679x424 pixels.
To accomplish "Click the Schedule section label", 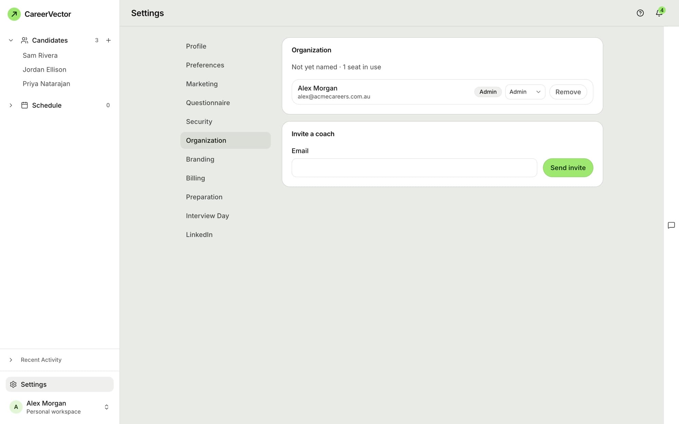I will click(x=47, y=105).
